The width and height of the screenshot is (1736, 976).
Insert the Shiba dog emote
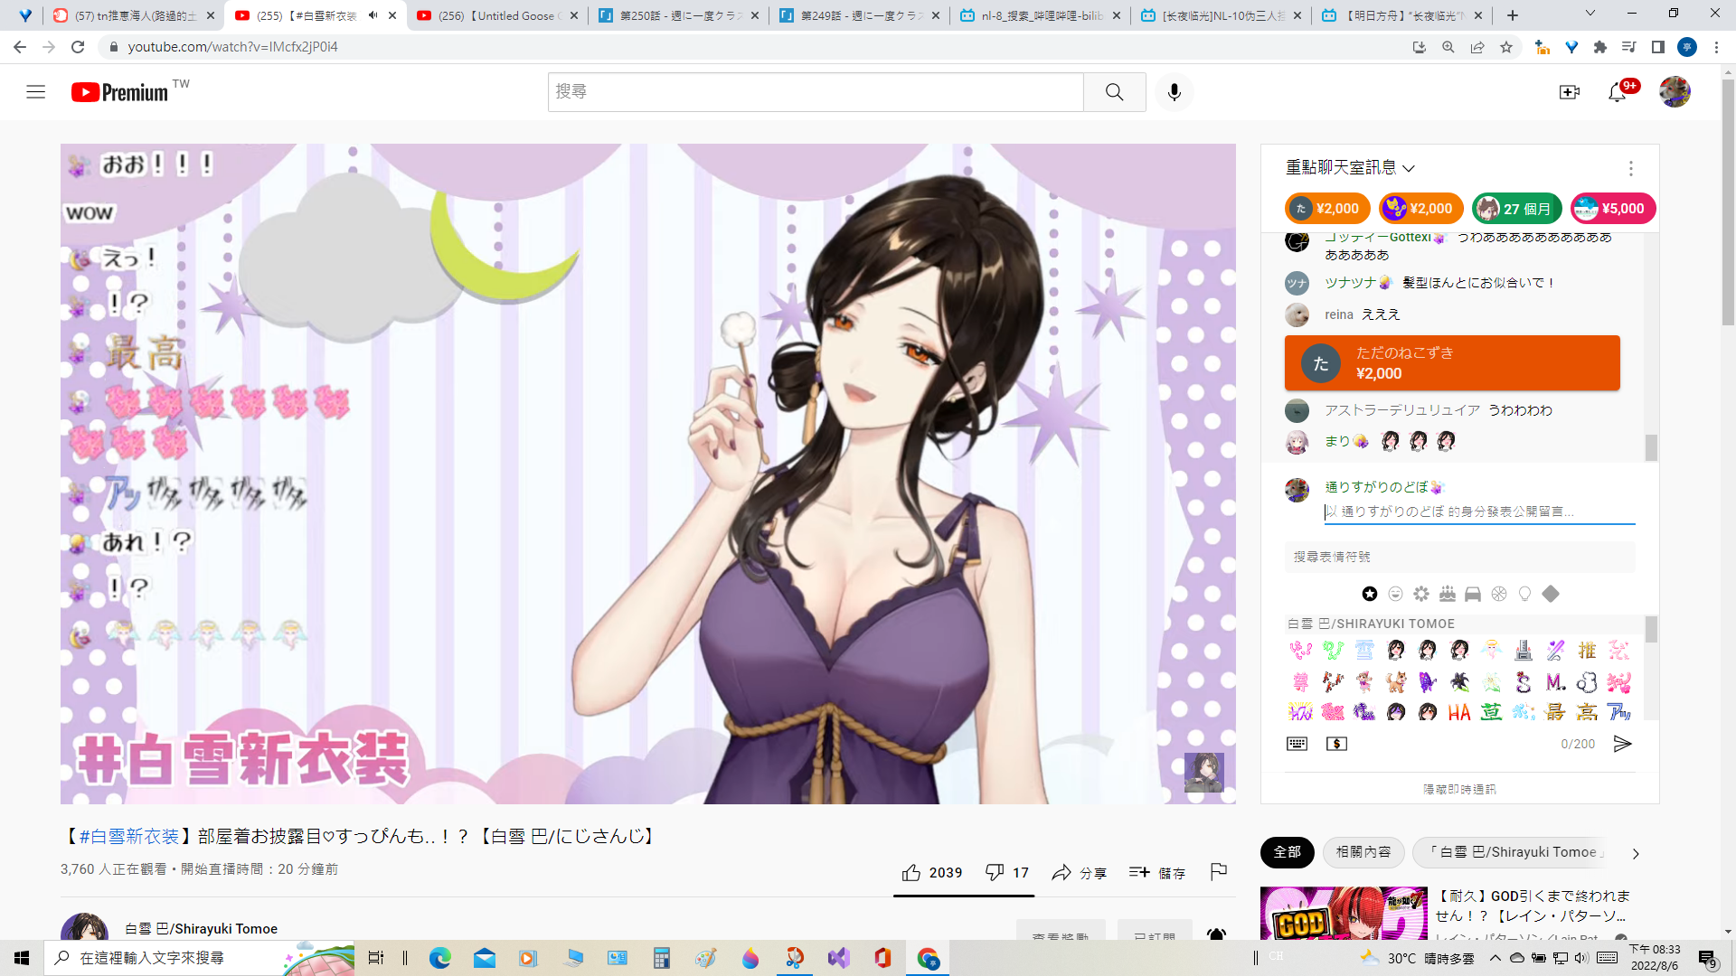point(1396,681)
